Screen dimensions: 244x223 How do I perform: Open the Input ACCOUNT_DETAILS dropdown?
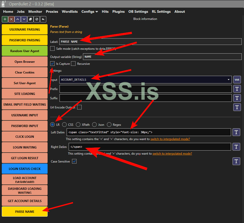tap(146, 80)
